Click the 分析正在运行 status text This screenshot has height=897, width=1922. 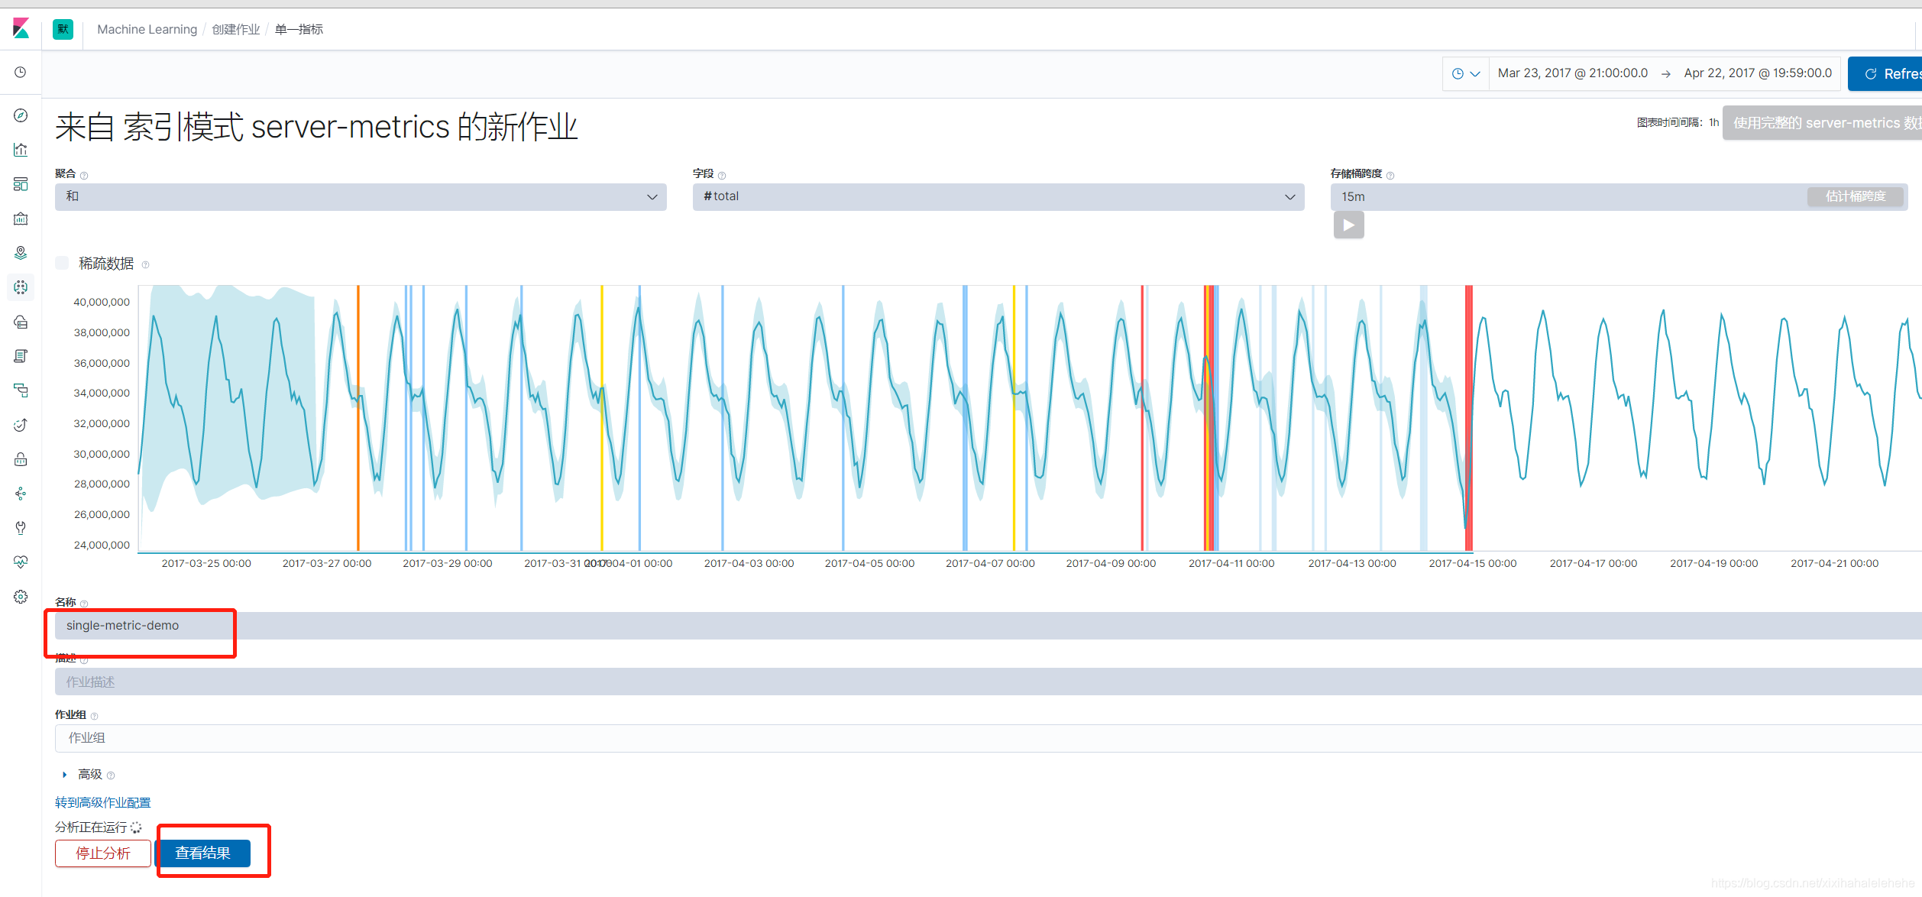[x=91, y=827]
